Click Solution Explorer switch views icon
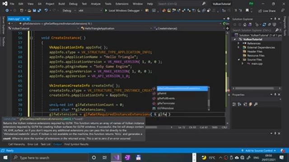This screenshot has width=289, height=162. click(x=250, y=24)
